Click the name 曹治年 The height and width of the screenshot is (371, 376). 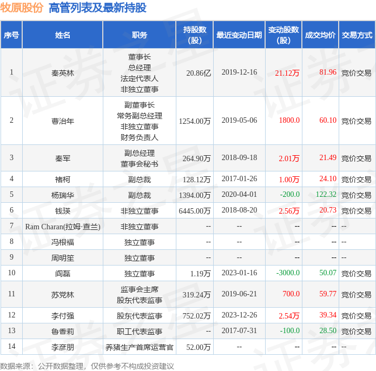pyautogui.click(x=63, y=121)
